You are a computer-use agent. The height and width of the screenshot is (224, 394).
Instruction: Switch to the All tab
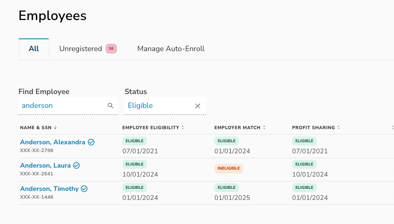point(34,49)
